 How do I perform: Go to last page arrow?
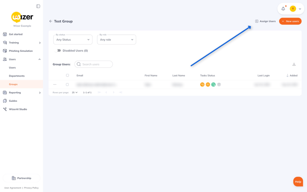[121, 93]
